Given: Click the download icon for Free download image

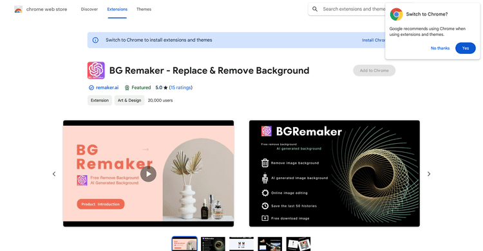Looking at the screenshot, I should 265,218.
